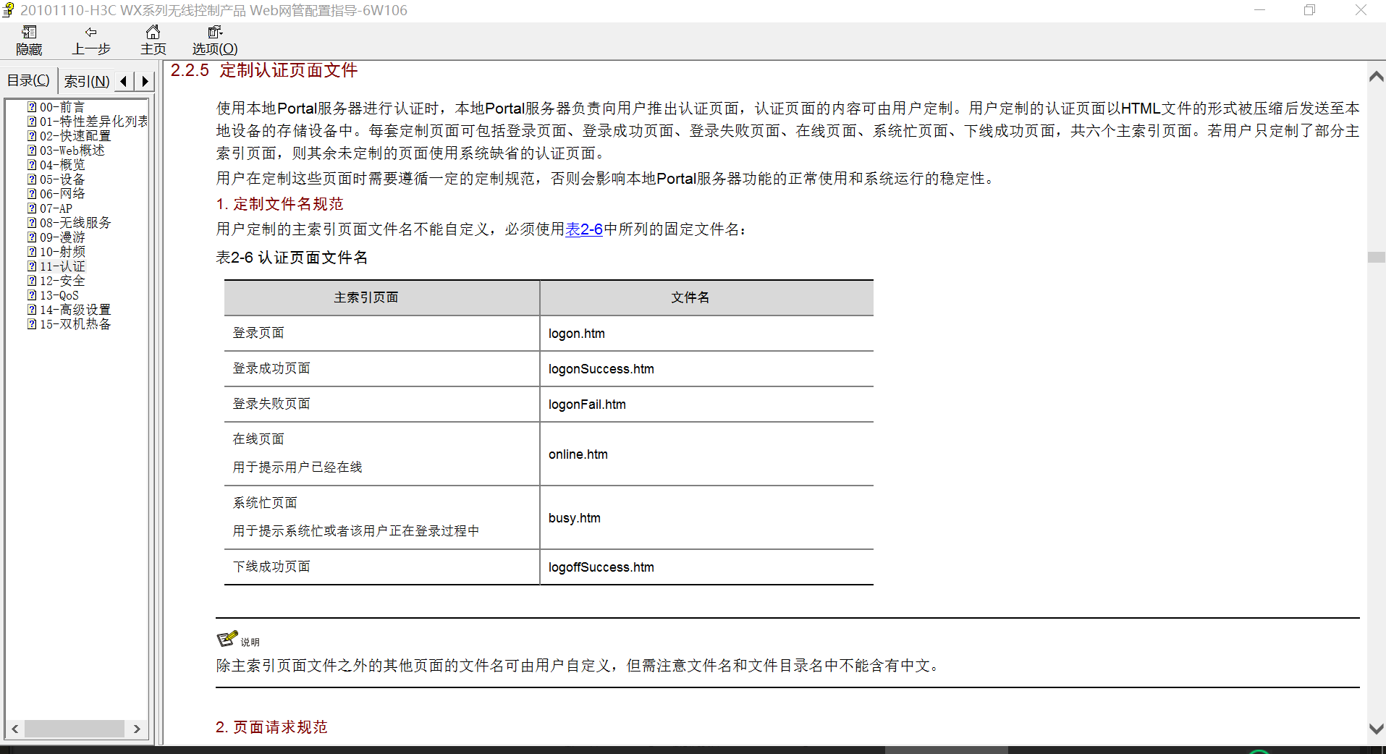Click the down arrow of the vertical scrollbar

tap(1376, 729)
